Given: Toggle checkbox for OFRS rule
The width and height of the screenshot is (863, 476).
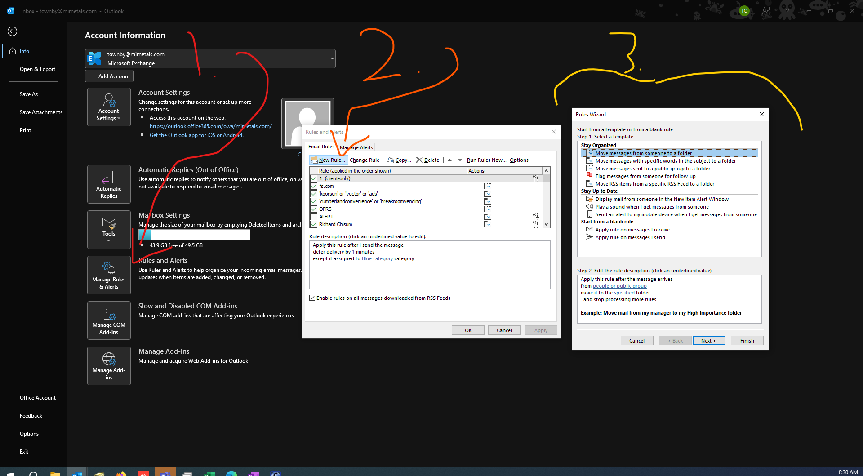Looking at the screenshot, I should 314,209.
